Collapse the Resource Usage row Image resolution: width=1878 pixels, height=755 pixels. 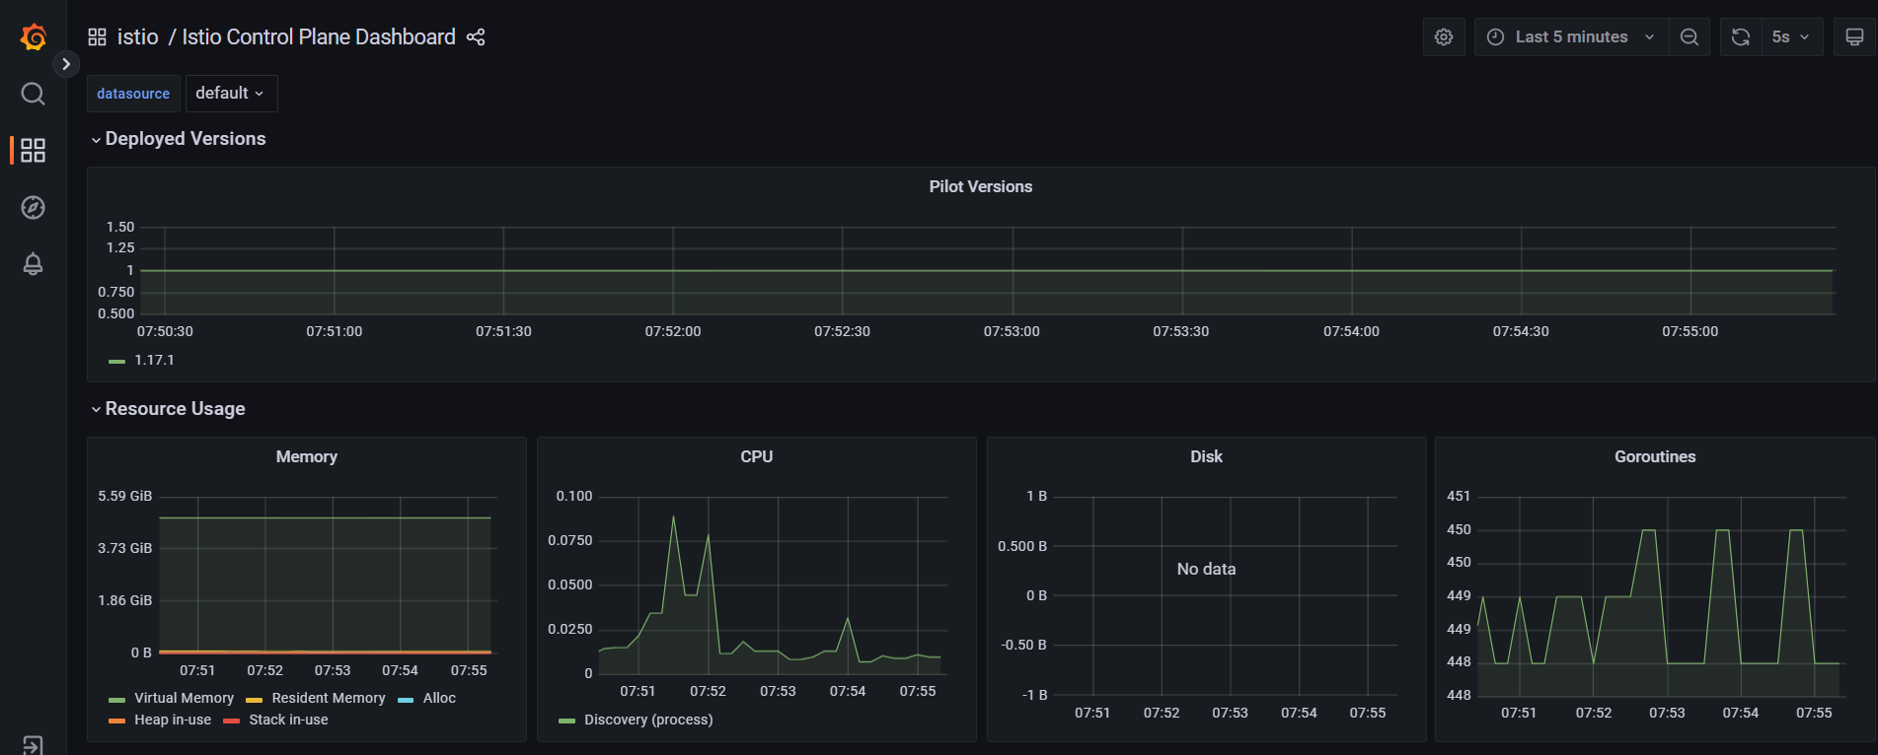point(168,409)
